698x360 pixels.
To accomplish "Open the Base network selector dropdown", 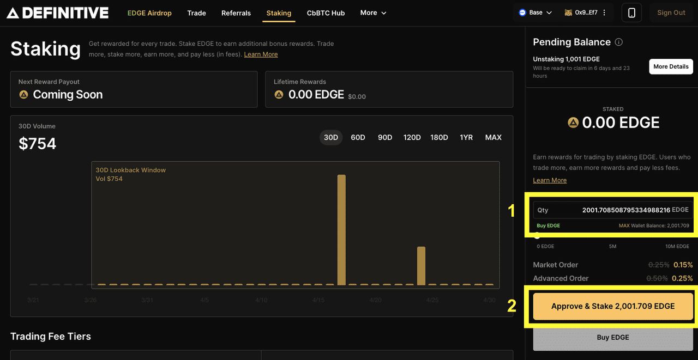I will pos(536,13).
